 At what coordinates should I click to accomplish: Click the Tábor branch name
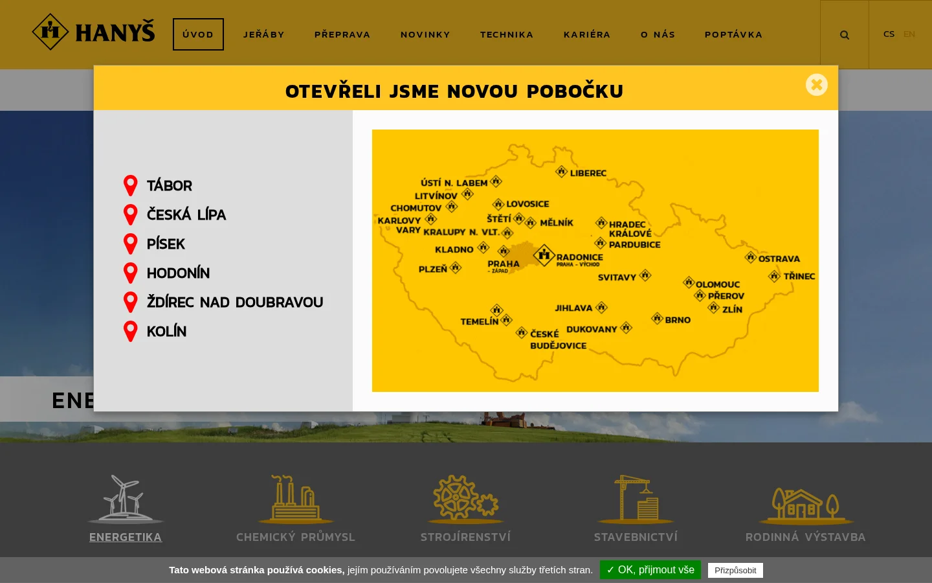[x=170, y=186]
